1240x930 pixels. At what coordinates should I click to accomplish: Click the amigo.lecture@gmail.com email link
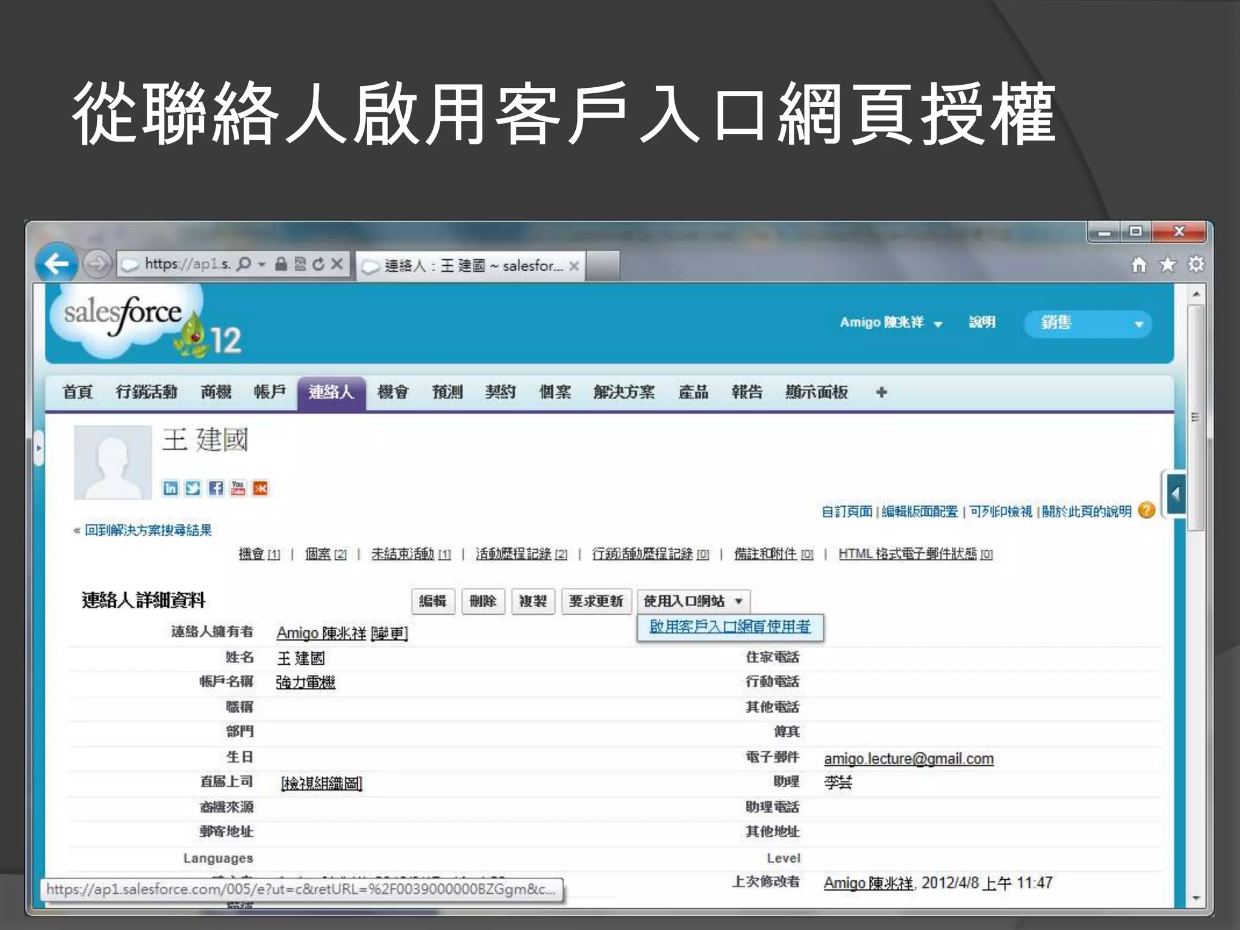(x=909, y=759)
